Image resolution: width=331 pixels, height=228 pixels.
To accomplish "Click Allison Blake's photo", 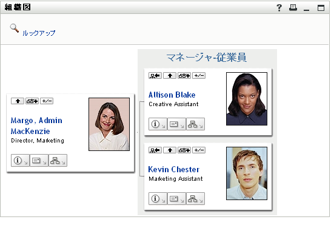I will pyautogui.click(x=247, y=99).
